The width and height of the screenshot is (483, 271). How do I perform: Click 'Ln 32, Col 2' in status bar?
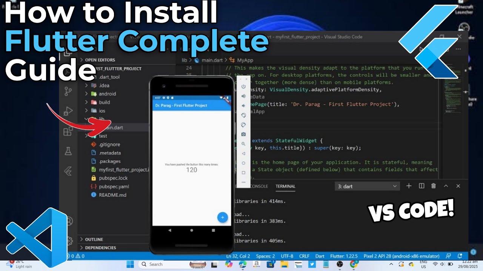pyautogui.click(x=238, y=256)
